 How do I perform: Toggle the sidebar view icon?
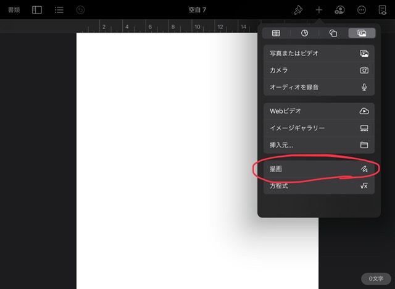coord(37,10)
